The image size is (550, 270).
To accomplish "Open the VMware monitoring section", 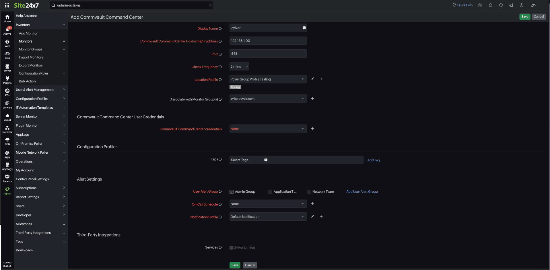I will click(x=7, y=104).
